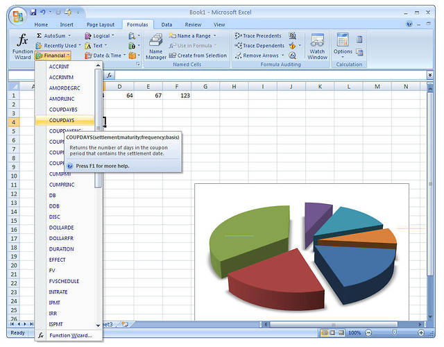Switch to the Data tab
The width and height of the screenshot is (444, 347).
(166, 25)
